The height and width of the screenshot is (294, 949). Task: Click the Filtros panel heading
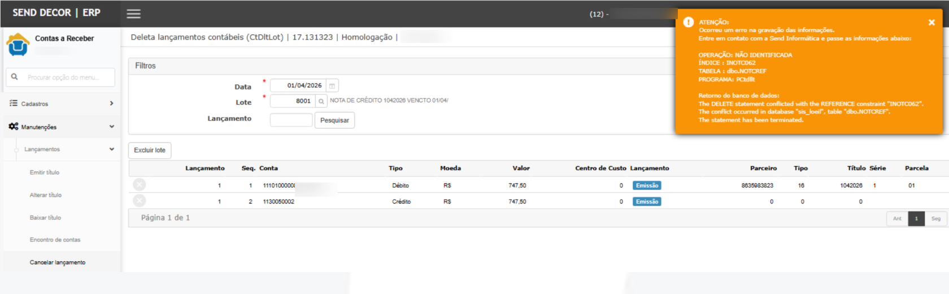pos(145,66)
